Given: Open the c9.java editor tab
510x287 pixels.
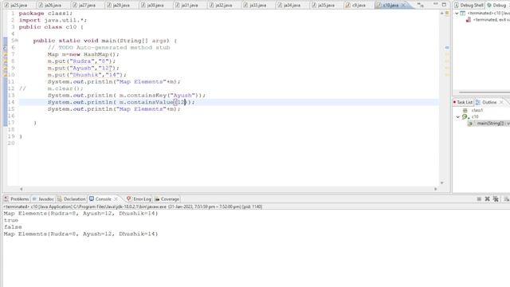Looking at the screenshot, I should pos(355,6).
